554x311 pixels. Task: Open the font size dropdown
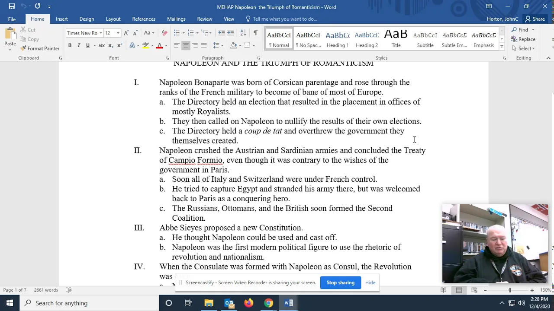coord(118,33)
